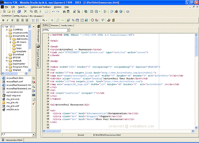Screen dimensions: 199x143
Task: Close the file panel with the small x
Action: (x=33, y=26)
